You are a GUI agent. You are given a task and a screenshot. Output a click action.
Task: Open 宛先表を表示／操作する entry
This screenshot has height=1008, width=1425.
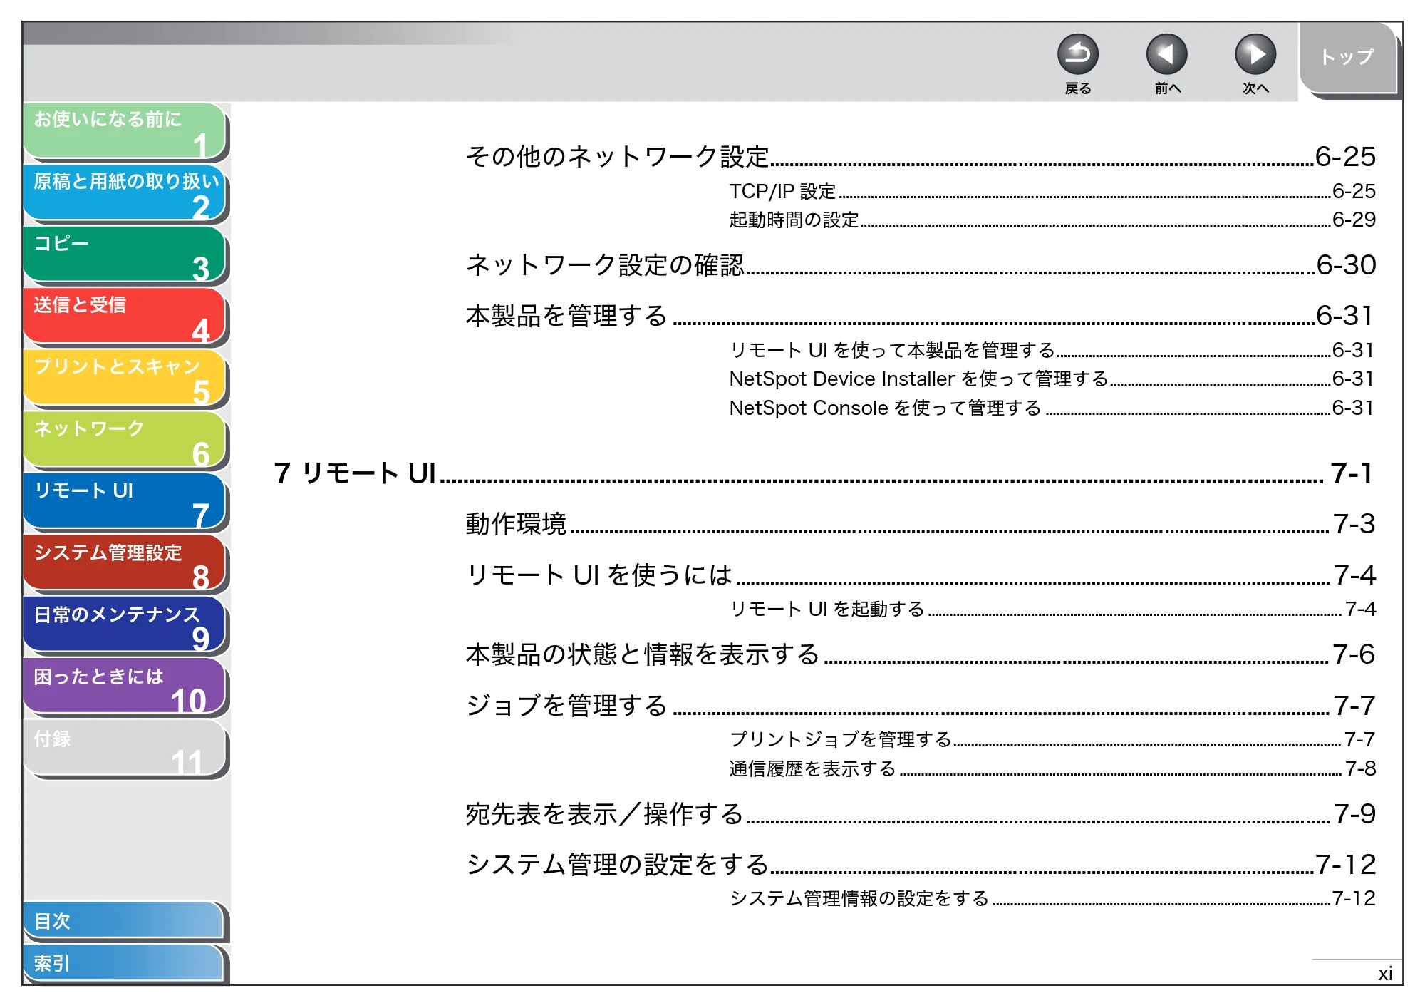point(920,813)
